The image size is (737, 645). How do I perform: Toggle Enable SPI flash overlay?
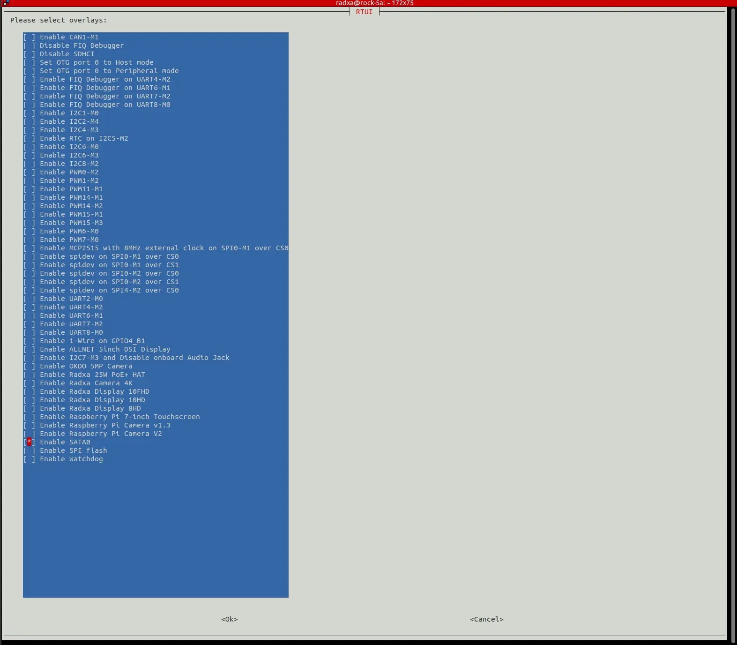pos(29,450)
